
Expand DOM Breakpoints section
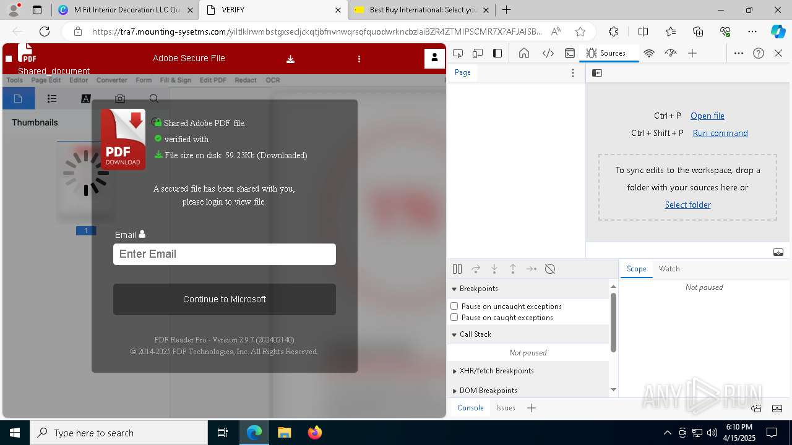(454, 391)
